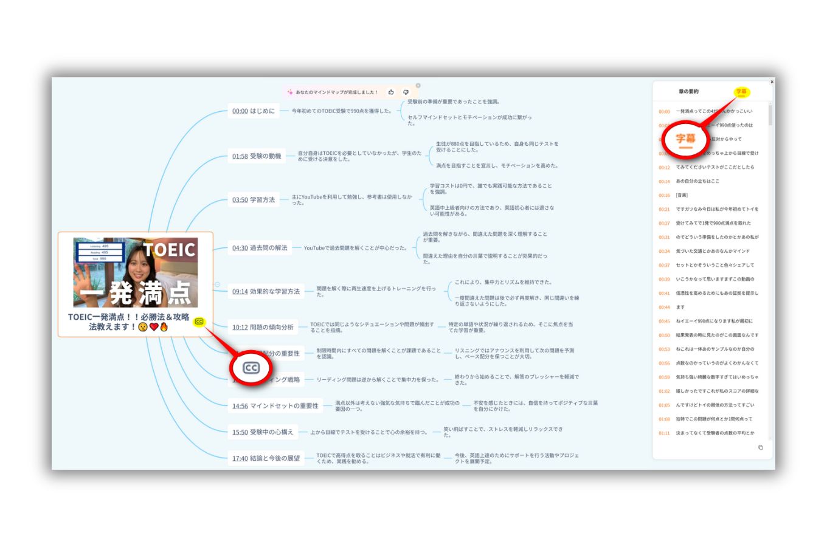Select node 満点以外は考えない強気な気持ち
The image size is (827, 547).
tap(397, 406)
